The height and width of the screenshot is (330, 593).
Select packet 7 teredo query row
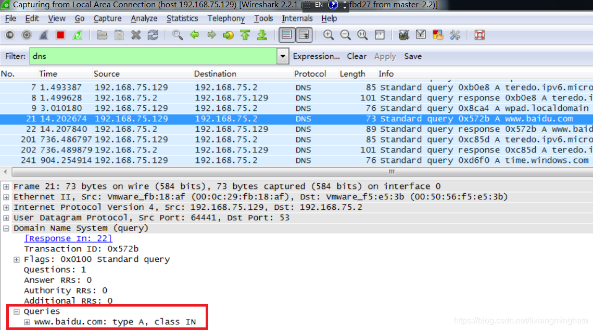pyautogui.click(x=297, y=87)
